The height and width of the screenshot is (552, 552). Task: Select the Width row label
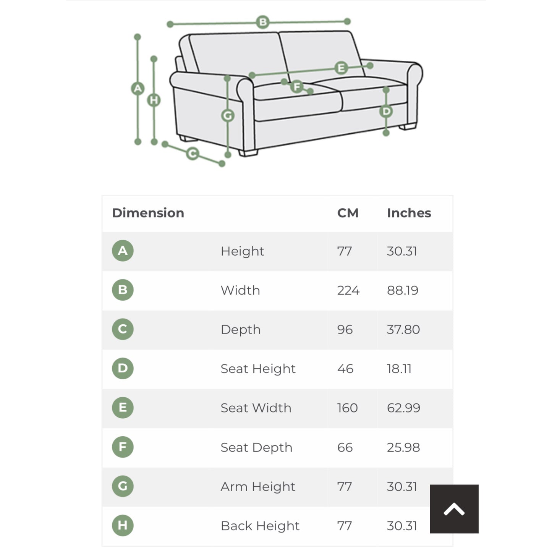(240, 290)
